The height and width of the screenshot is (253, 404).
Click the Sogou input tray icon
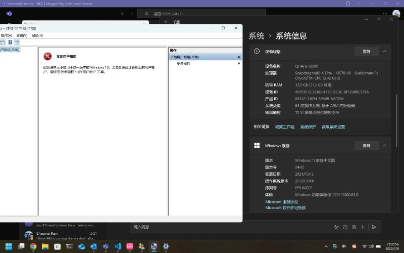pos(355,246)
